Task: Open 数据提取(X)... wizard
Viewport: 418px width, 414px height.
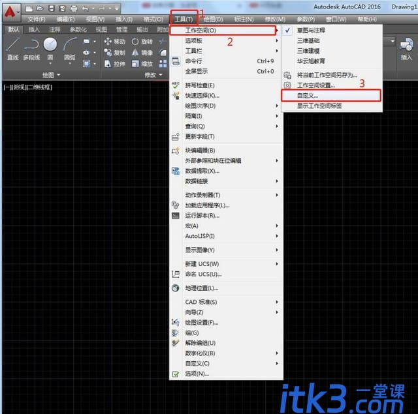Action: click(x=226, y=171)
